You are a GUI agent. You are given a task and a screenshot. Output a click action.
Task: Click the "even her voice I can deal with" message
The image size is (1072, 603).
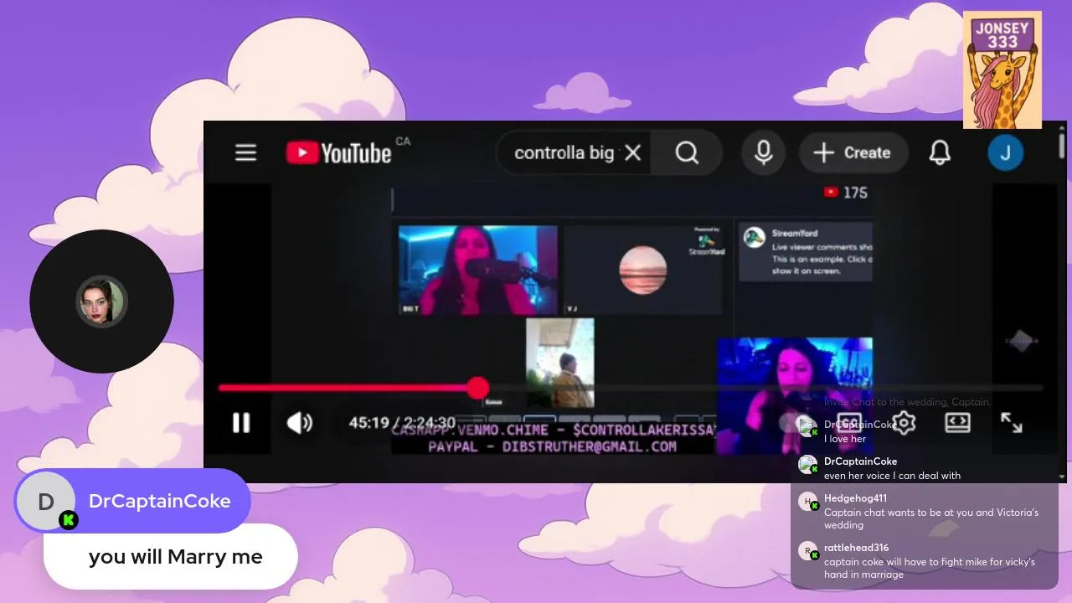point(892,476)
